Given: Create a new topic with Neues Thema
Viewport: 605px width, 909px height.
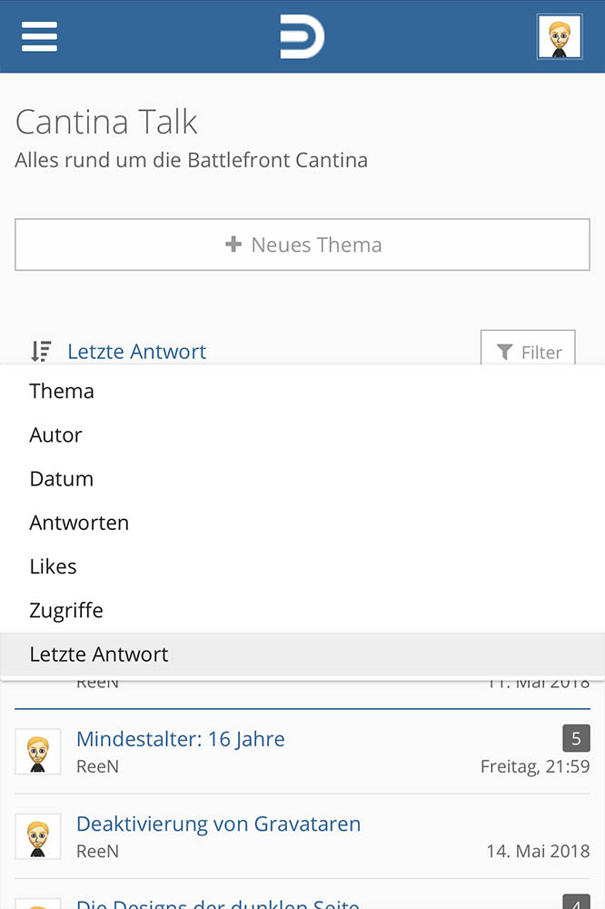Looking at the screenshot, I should 302,245.
